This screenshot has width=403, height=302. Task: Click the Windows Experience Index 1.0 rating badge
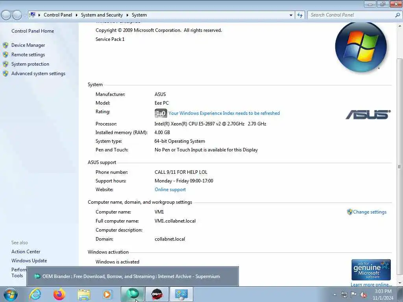tap(161, 113)
